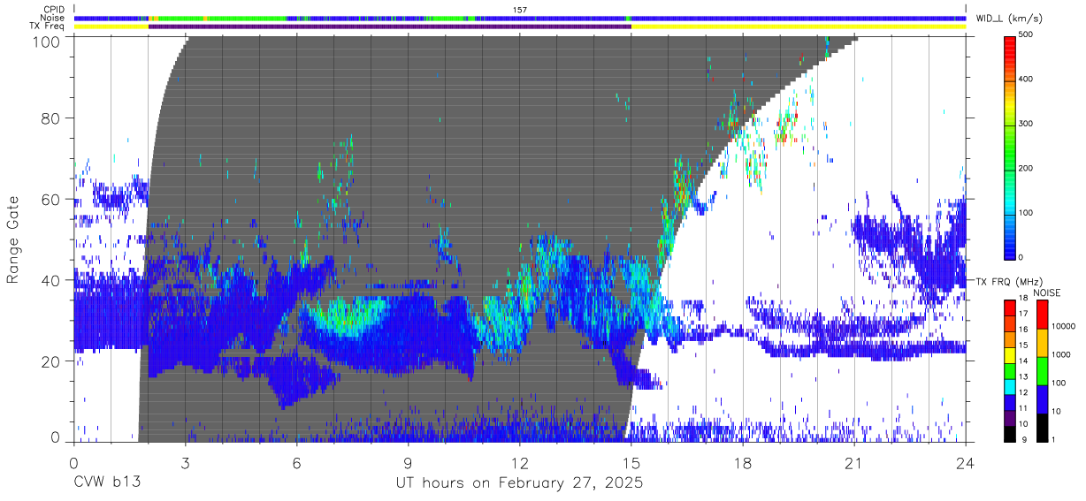The width and height of the screenshot is (1086, 501).
Task: Click the 12 hour tick label
Action: point(519,462)
